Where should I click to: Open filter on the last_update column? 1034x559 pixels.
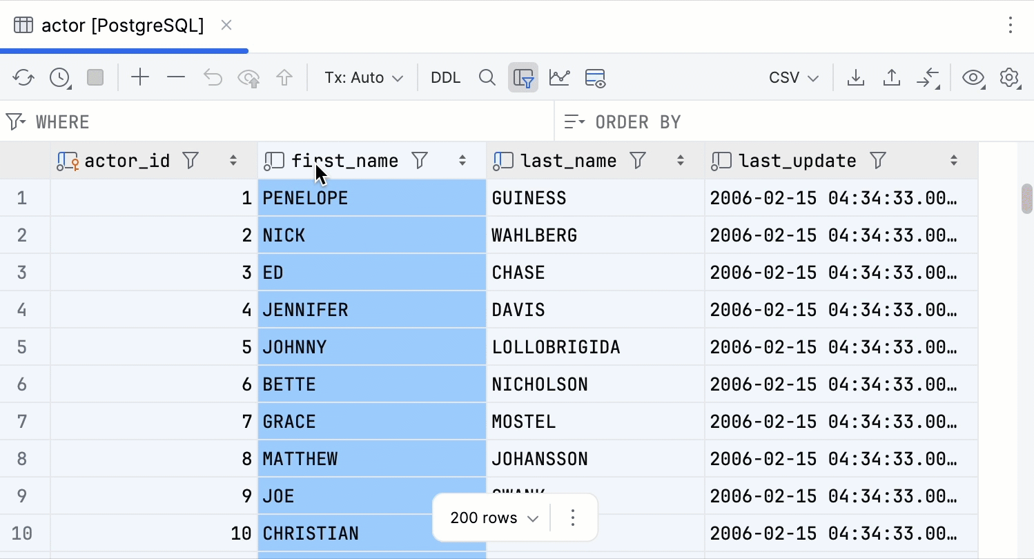[877, 160]
